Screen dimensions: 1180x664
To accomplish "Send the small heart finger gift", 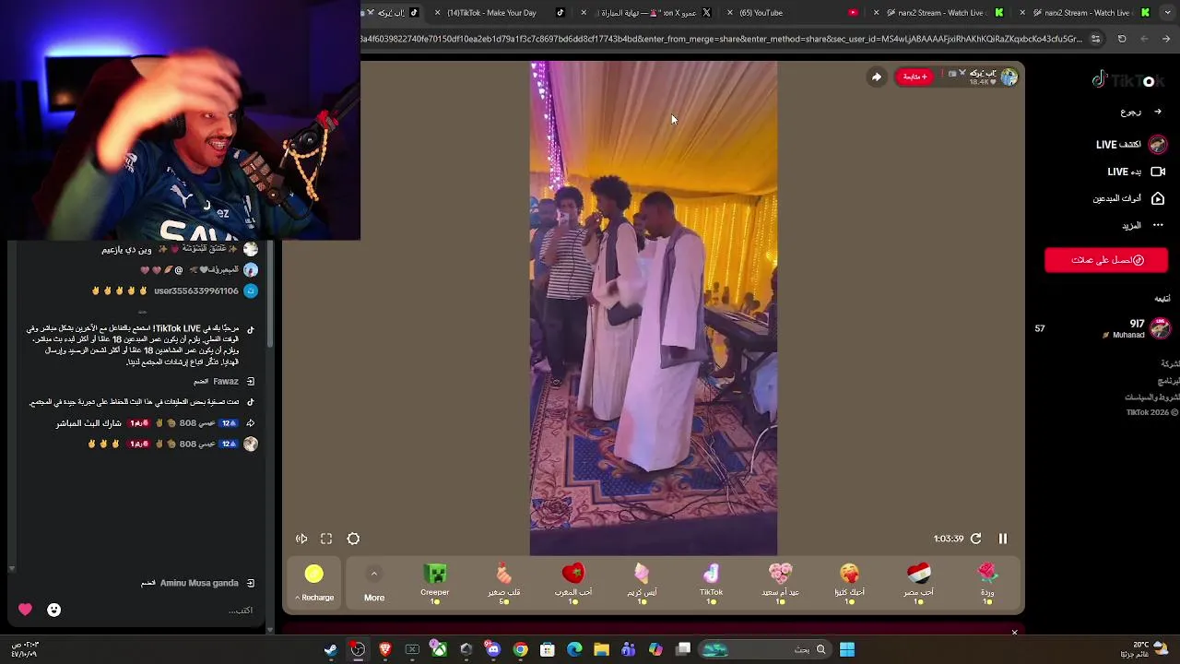I will pyautogui.click(x=503, y=585).
